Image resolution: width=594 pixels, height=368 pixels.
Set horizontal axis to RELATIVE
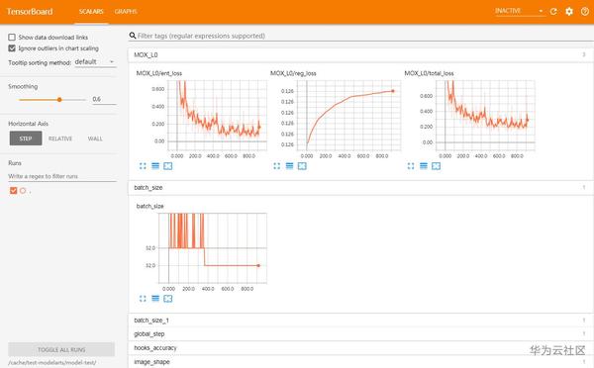point(60,138)
